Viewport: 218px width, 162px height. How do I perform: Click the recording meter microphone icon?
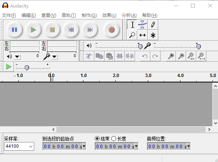tap(46, 57)
